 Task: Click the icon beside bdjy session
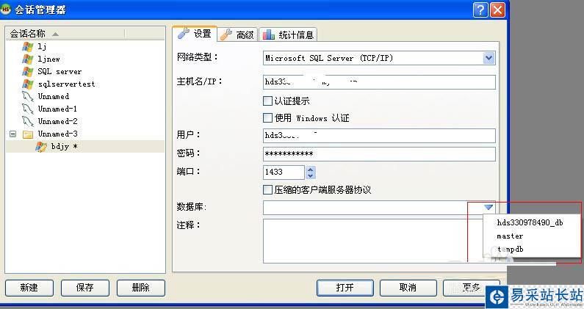tap(41, 146)
